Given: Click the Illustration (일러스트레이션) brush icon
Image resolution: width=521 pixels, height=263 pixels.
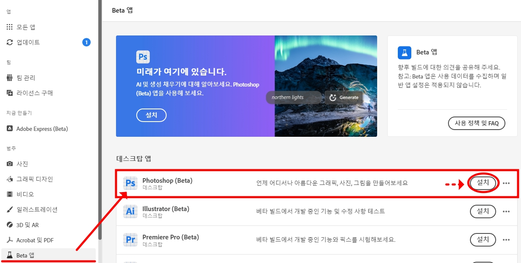Looking at the screenshot, I should tap(10, 209).
